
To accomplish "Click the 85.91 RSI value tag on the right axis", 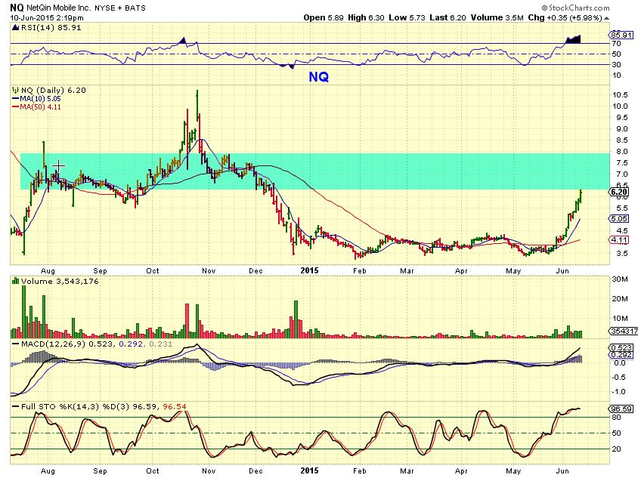I will coord(621,35).
